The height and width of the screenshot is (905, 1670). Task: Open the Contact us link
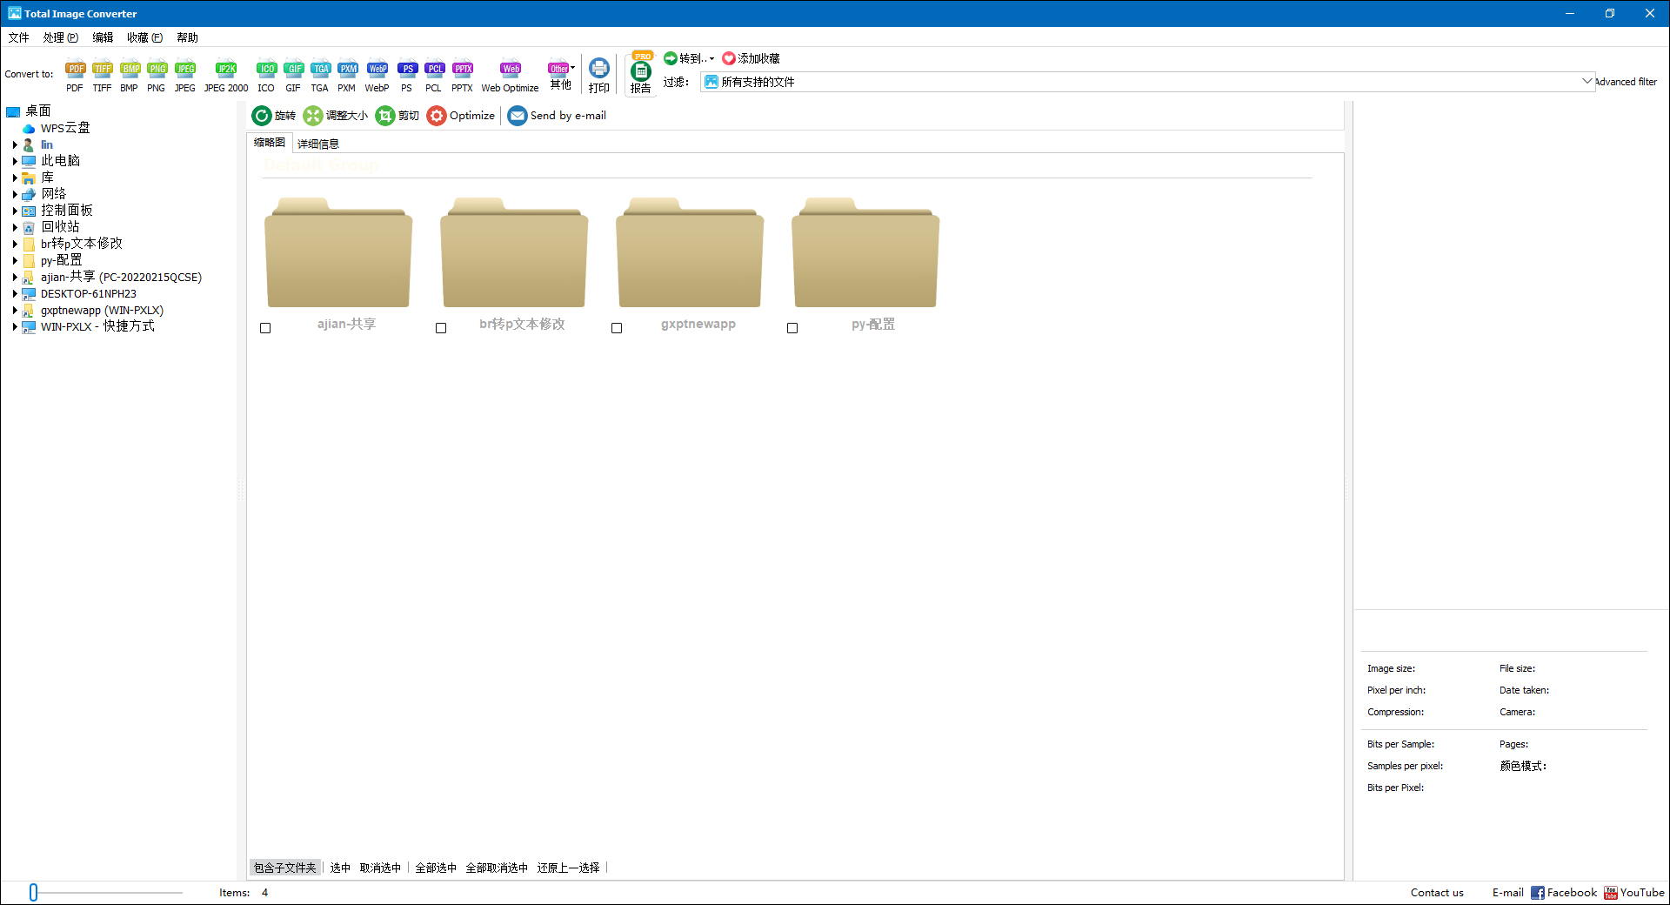coord(1437,892)
